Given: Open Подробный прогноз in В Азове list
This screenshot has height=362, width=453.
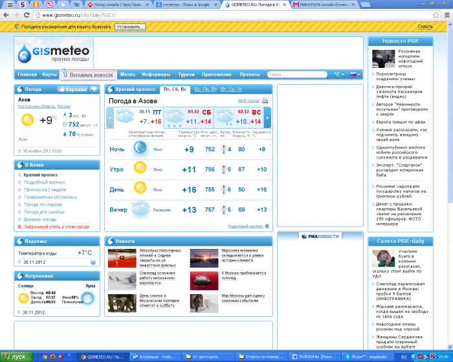Looking at the screenshot, I should tap(44, 182).
